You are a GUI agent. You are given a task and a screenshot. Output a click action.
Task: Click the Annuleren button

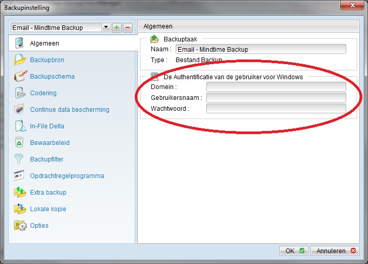pos(335,251)
